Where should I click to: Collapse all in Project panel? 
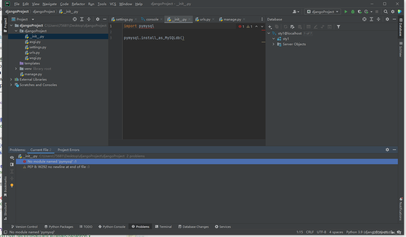pyautogui.click(x=89, y=19)
